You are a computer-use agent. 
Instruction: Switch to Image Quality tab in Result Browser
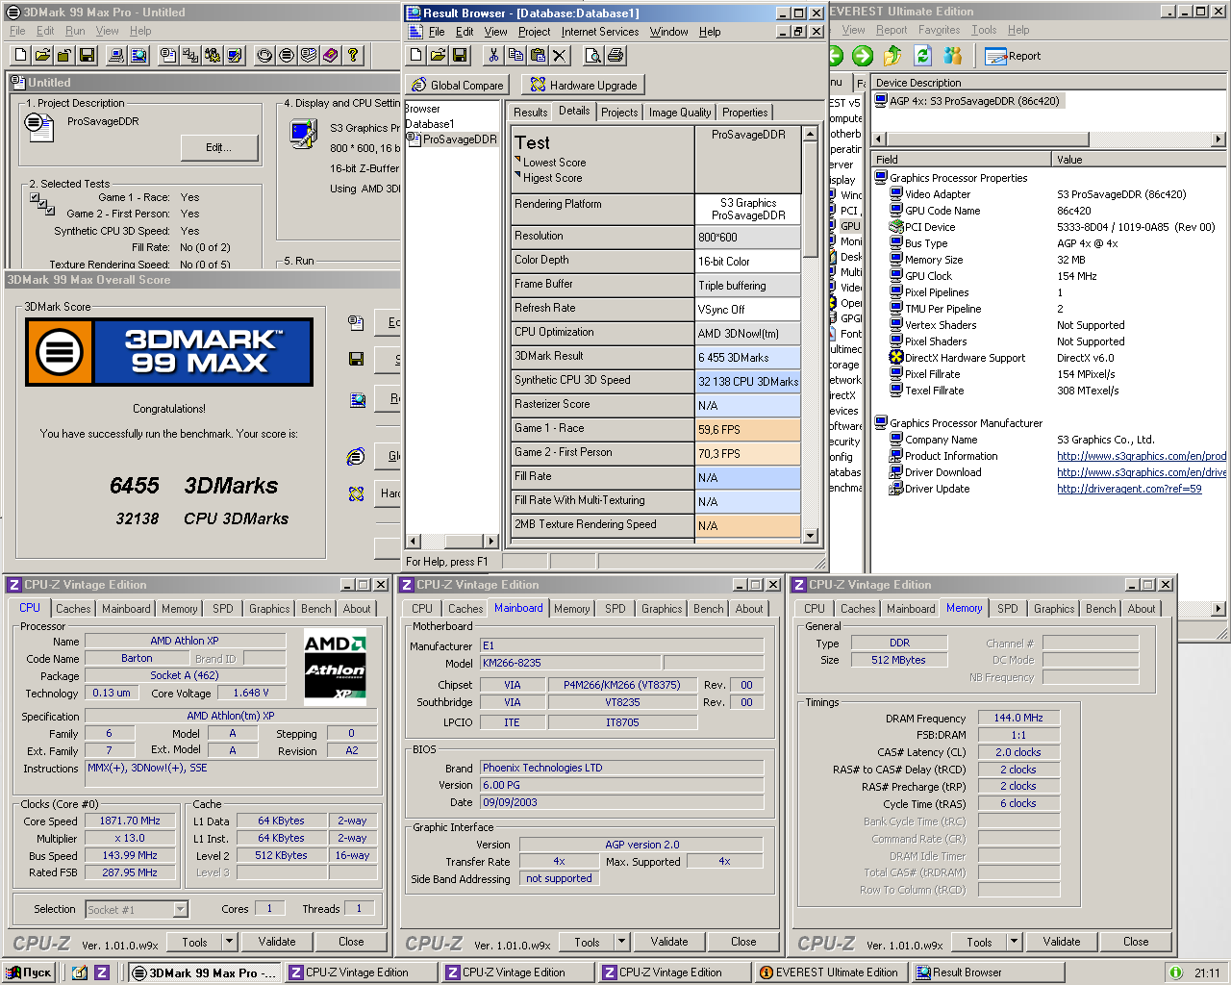coord(680,113)
